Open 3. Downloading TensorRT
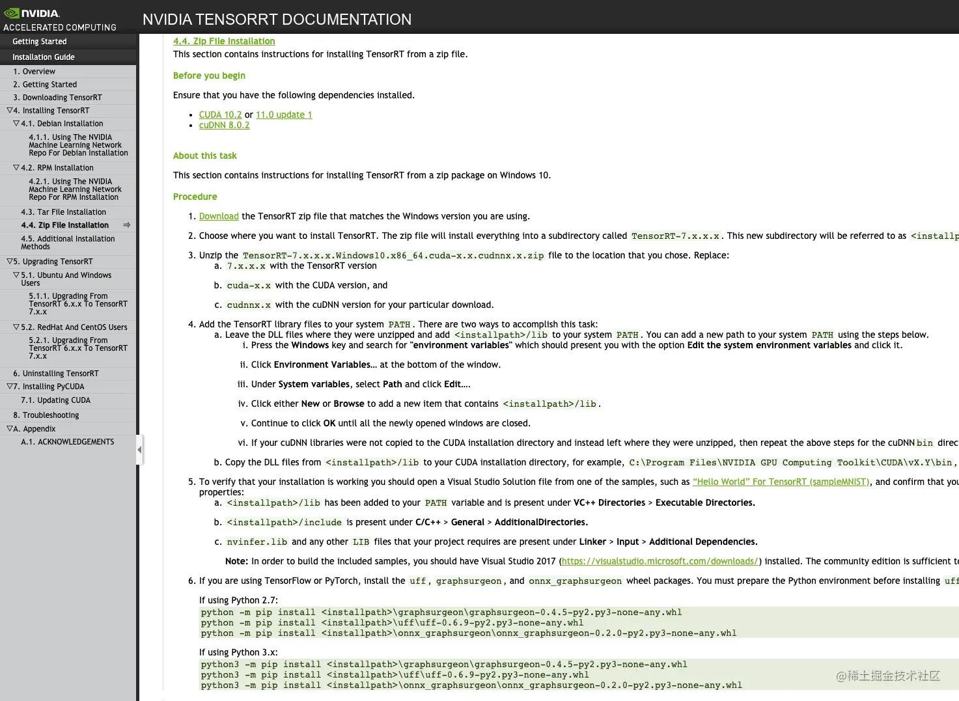The height and width of the screenshot is (701, 959). click(57, 98)
